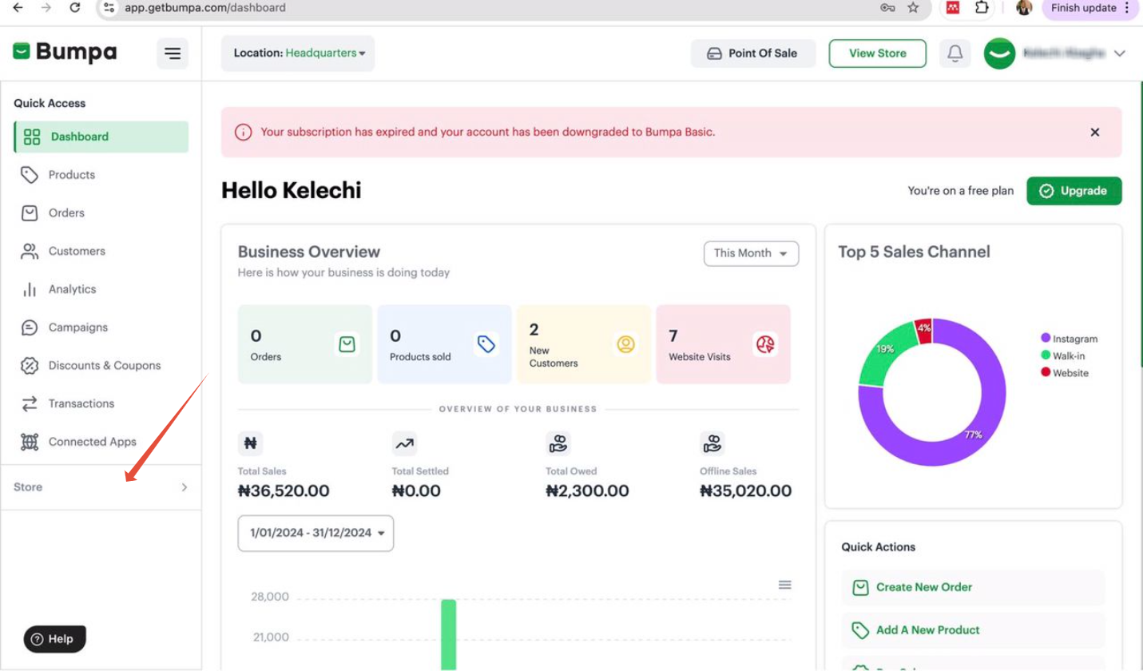Click the green profile avatar
Viewport: 1143px width, 671px height.
[999, 54]
